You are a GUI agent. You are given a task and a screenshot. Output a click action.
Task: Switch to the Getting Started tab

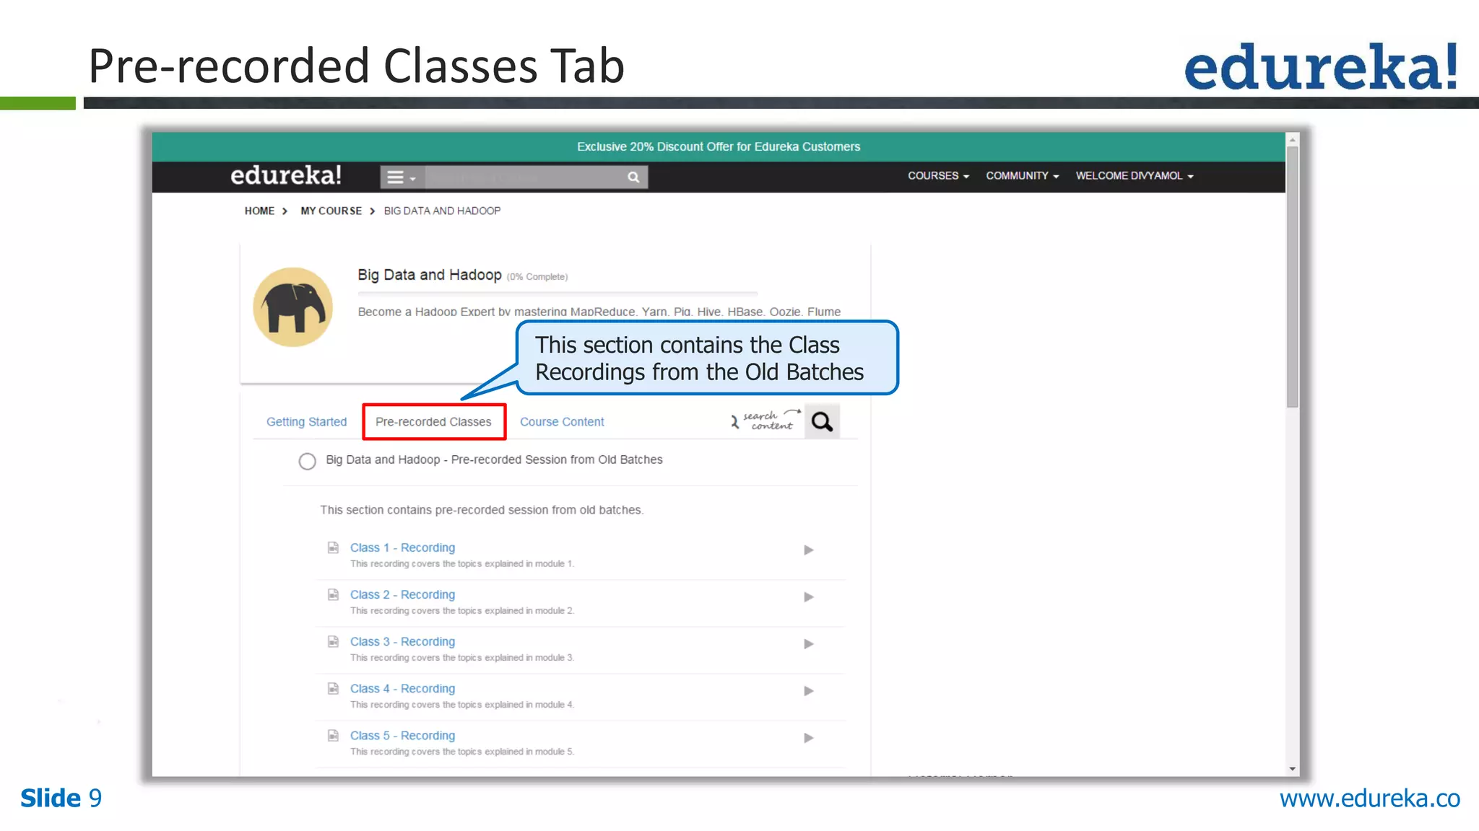pos(306,421)
